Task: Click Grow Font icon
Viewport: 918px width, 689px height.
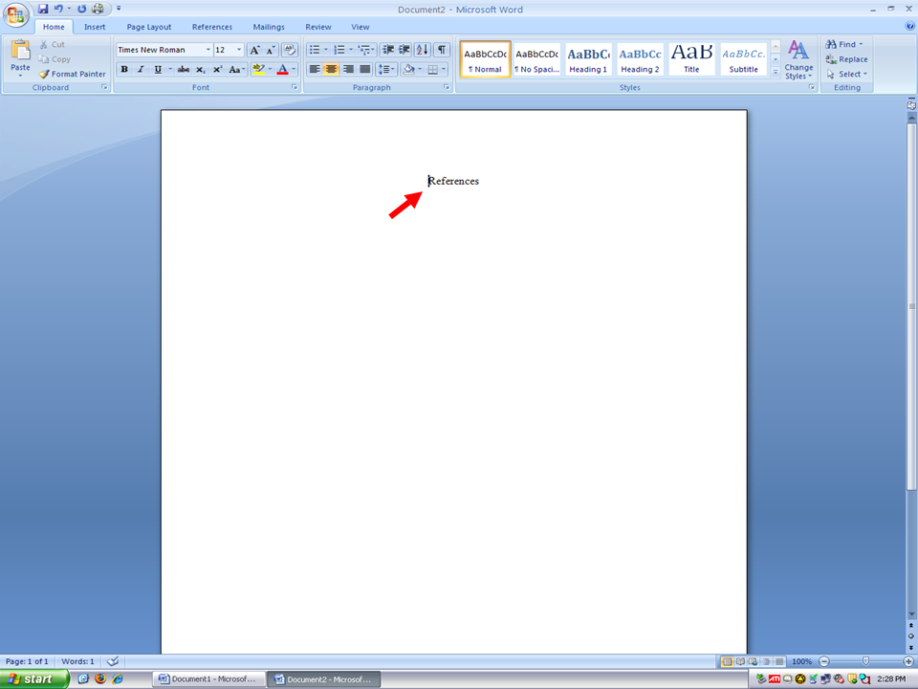Action: tap(254, 50)
